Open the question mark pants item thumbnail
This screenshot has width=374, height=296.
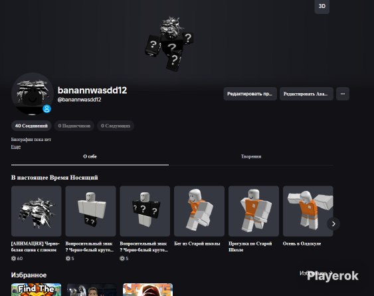90,211
